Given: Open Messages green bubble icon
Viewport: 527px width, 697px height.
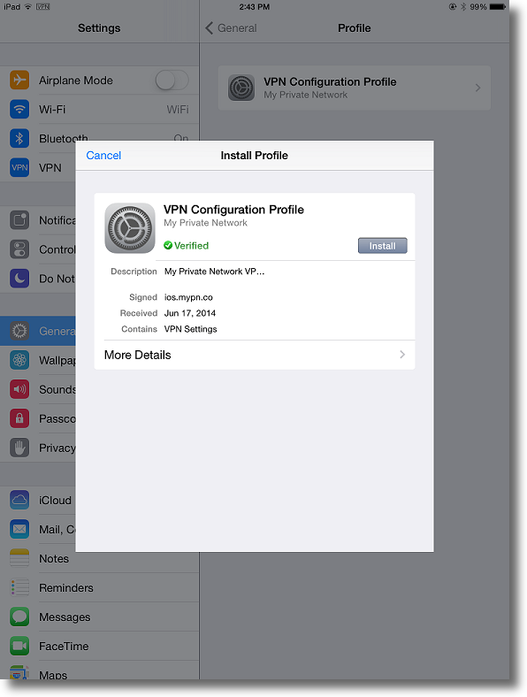Looking at the screenshot, I should [19, 617].
